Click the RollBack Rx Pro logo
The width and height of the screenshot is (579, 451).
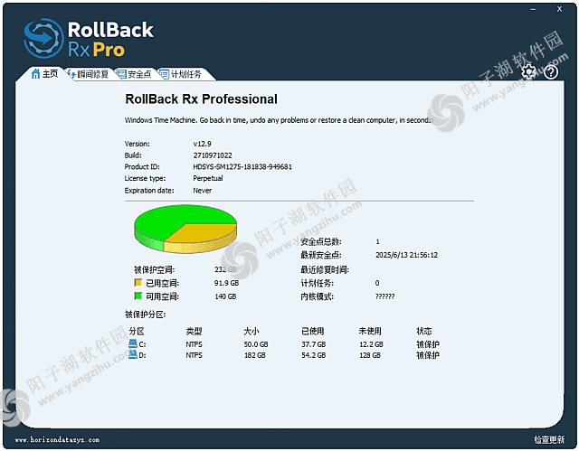[x=89, y=39]
